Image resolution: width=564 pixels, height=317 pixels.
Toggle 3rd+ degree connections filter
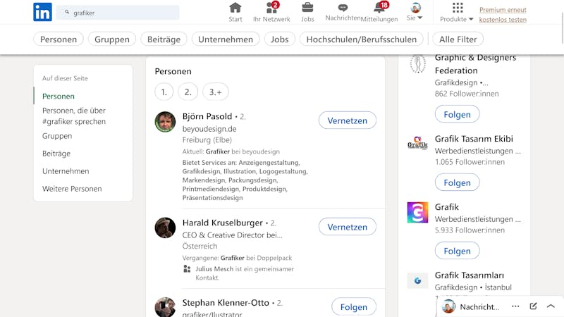[x=216, y=92]
